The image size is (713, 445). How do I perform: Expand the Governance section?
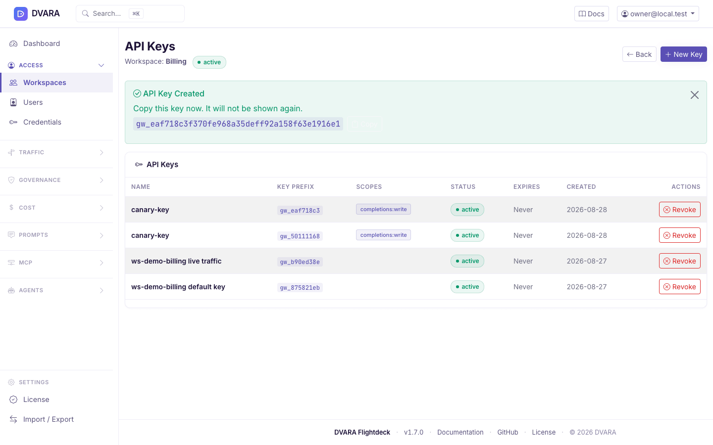click(x=56, y=180)
